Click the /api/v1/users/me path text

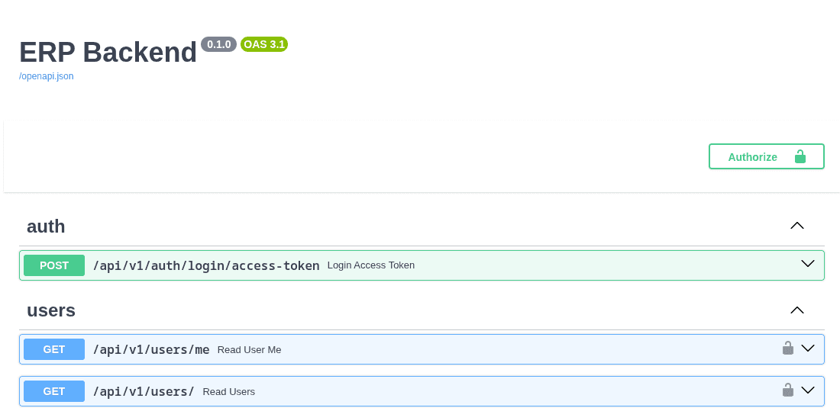(x=151, y=349)
